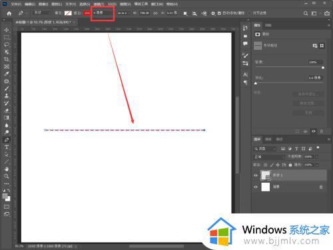Switch to the Channels tab
The image size is (333, 250).
coord(268,139)
